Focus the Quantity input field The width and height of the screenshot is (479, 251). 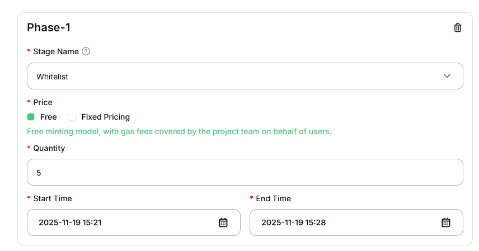pos(245,173)
